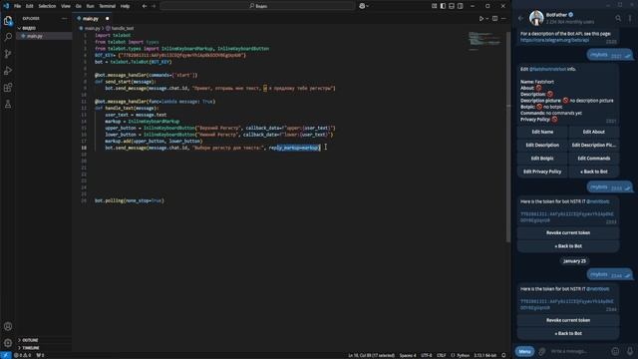
Task: Focus the Write a message input field
Action: [x=578, y=351]
